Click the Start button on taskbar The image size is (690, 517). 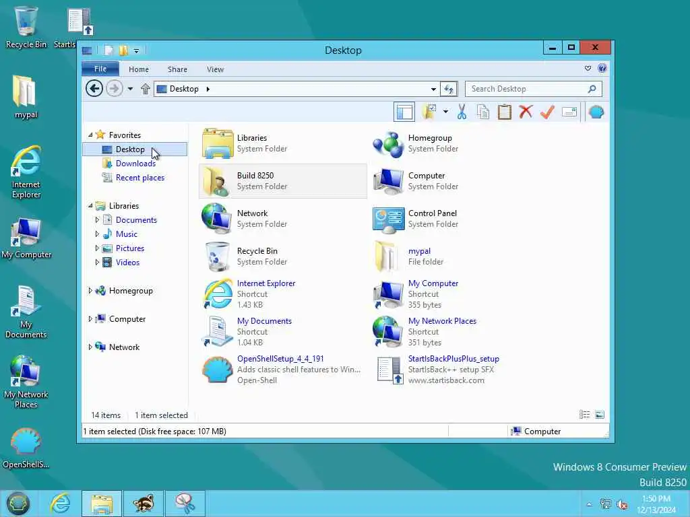[x=18, y=504]
